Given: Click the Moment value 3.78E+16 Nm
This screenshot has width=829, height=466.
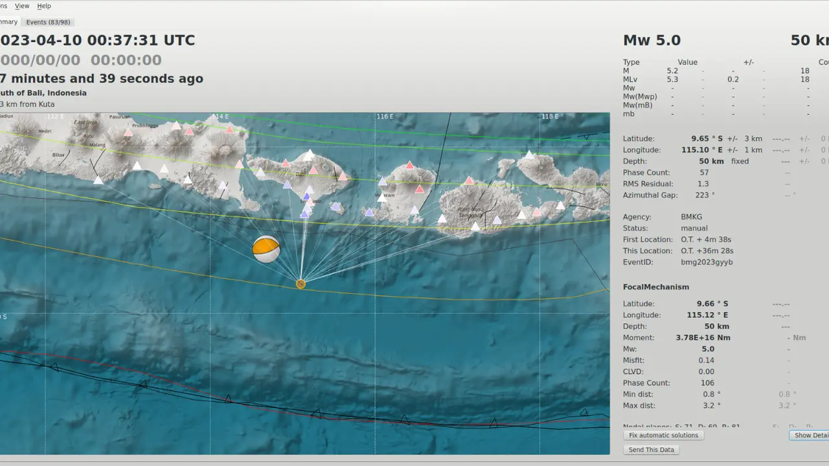Looking at the screenshot, I should 703,338.
